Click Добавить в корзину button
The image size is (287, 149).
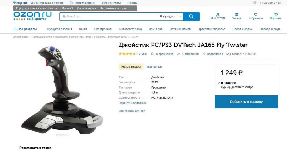click(246, 102)
